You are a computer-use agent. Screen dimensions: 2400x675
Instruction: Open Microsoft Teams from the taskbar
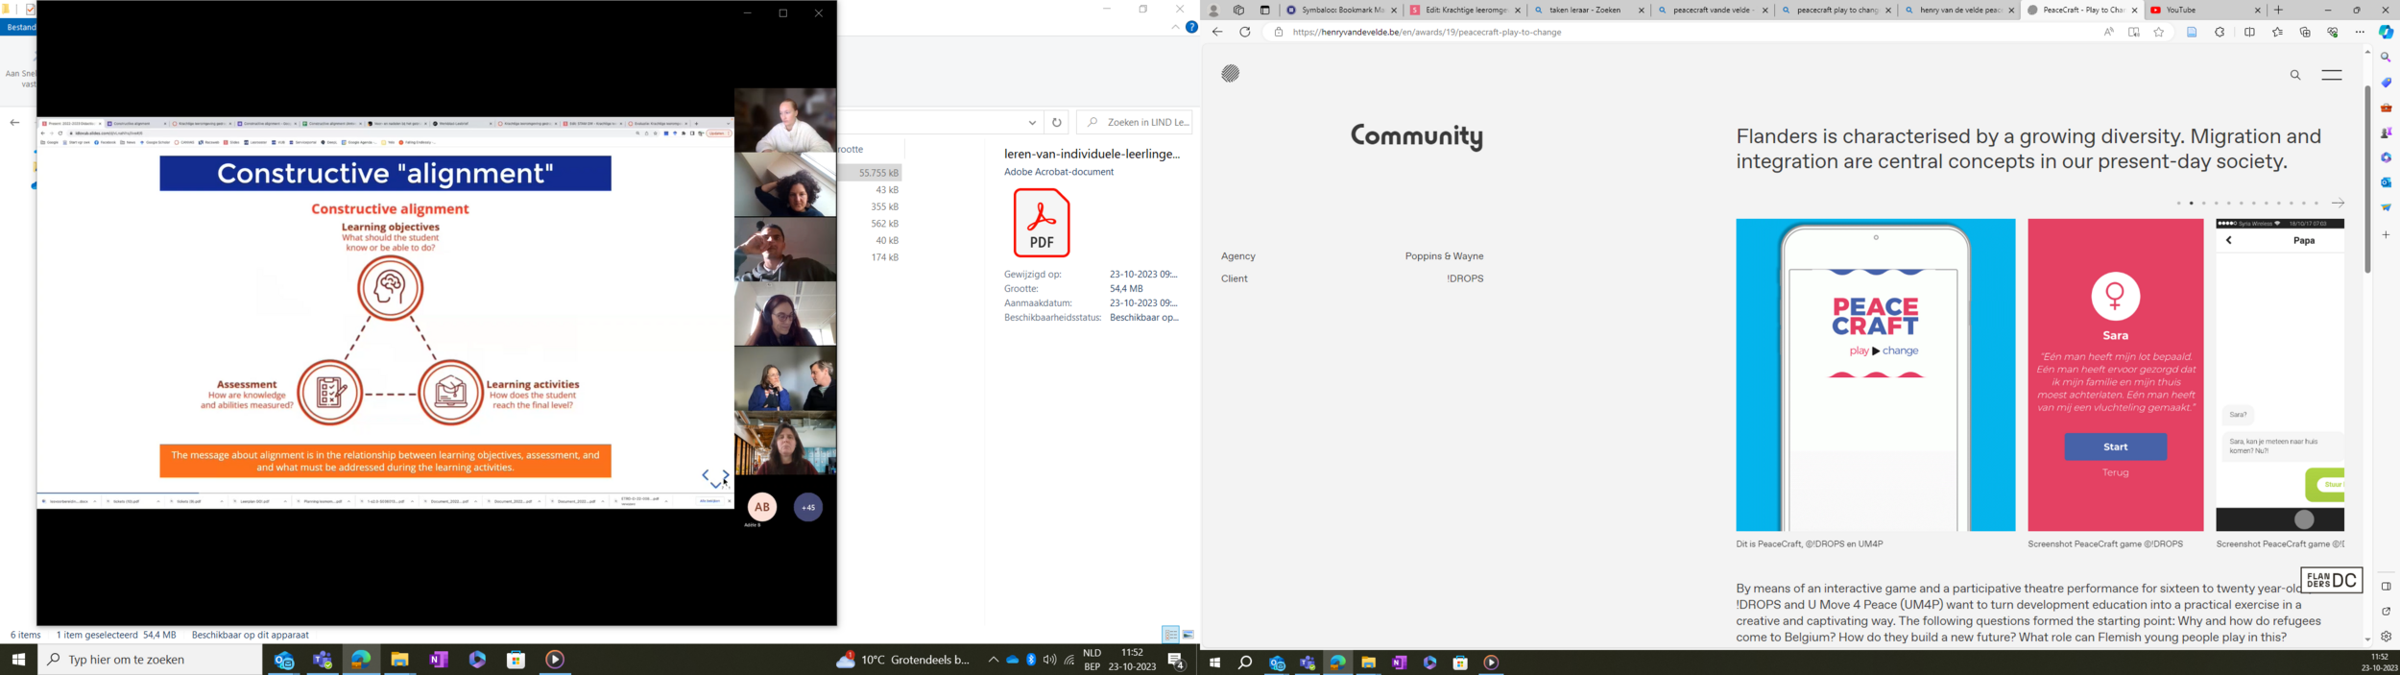[x=323, y=660]
